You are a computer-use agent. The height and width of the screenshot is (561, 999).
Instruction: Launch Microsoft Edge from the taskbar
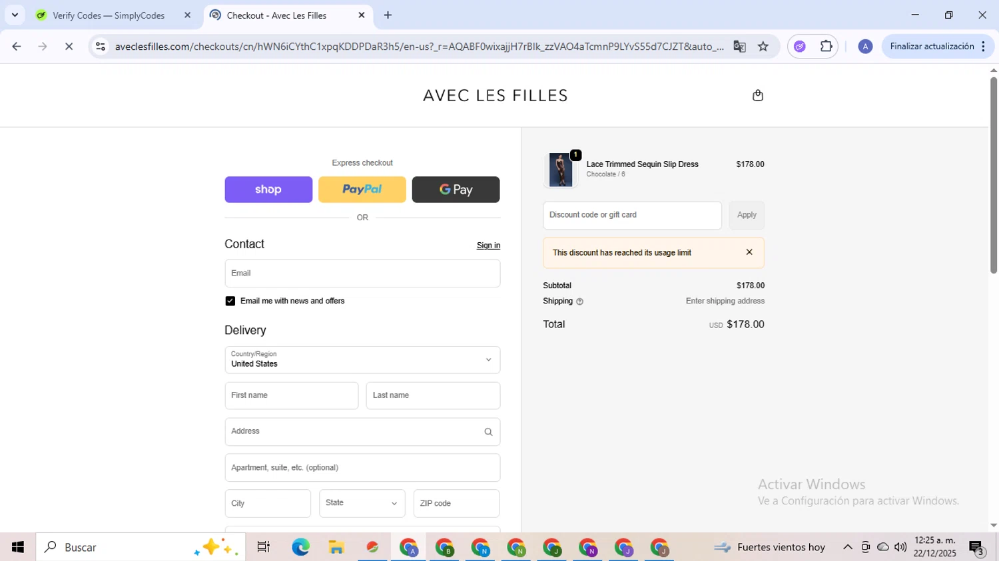(x=300, y=547)
